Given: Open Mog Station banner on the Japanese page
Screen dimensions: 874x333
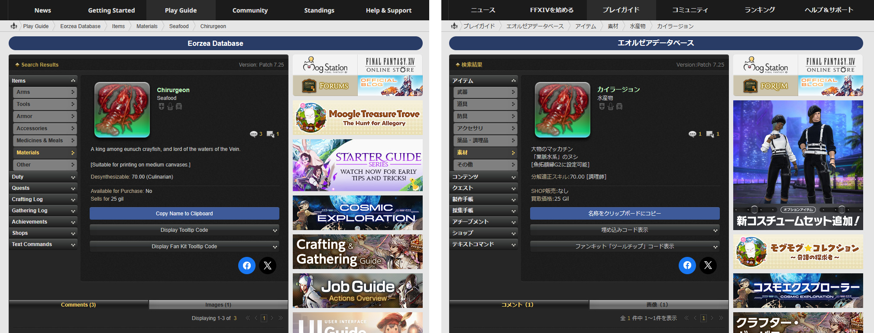Looking at the screenshot, I should coord(766,65).
